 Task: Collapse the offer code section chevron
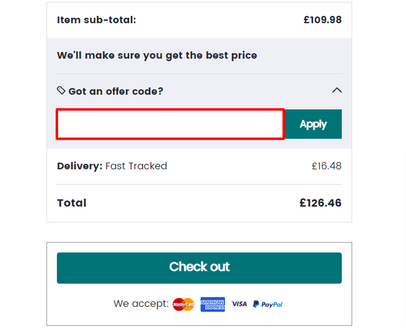click(x=337, y=90)
